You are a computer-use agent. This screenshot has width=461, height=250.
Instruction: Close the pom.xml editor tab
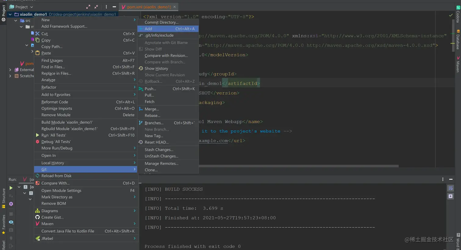tap(174, 7)
